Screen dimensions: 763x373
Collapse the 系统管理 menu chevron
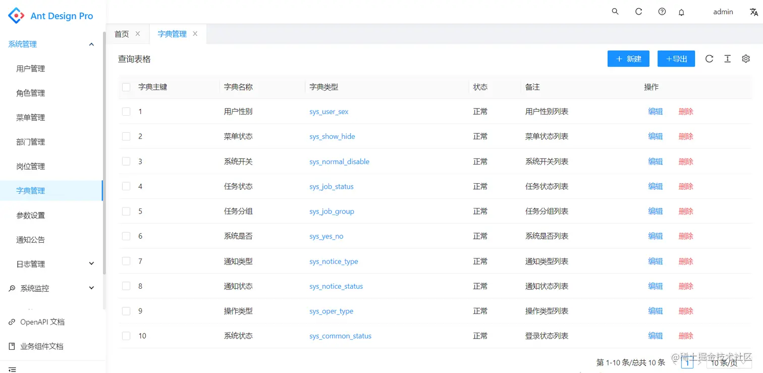[91, 44]
